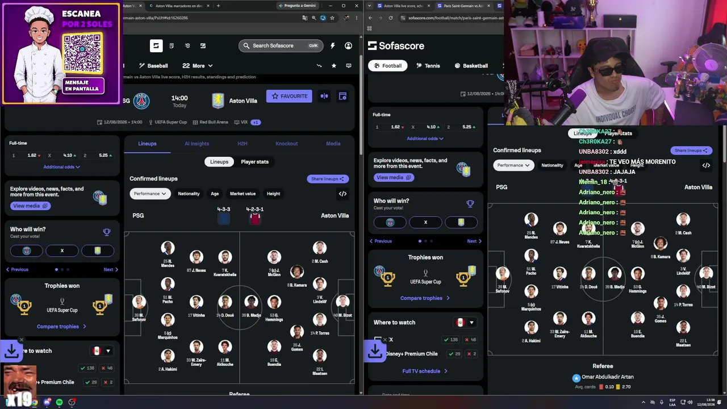This screenshot has height=409, width=727.
Task: Open the country selector in right Where to watch
Action: click(465, 323)
